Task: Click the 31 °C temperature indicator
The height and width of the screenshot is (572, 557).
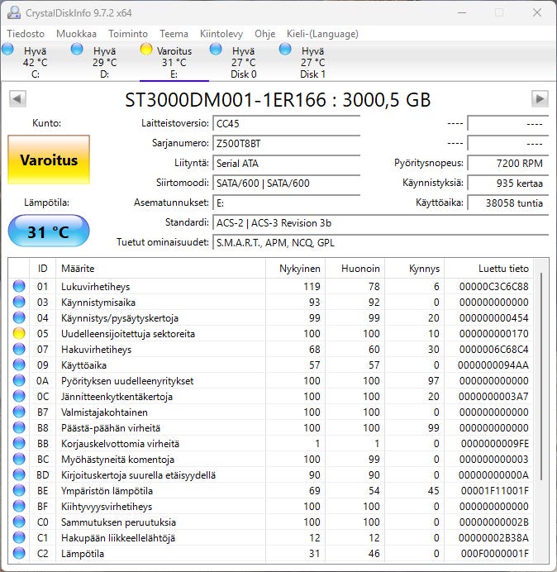Action: 49,231
